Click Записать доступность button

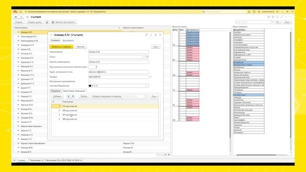click(64, 22)
